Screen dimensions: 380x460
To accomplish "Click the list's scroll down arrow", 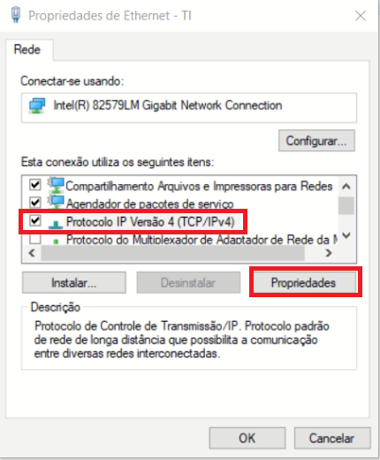I will pos(346,235).
